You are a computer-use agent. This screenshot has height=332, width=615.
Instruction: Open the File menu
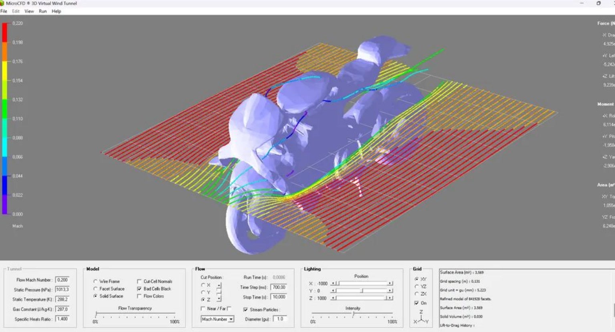[x=4, y=11]
